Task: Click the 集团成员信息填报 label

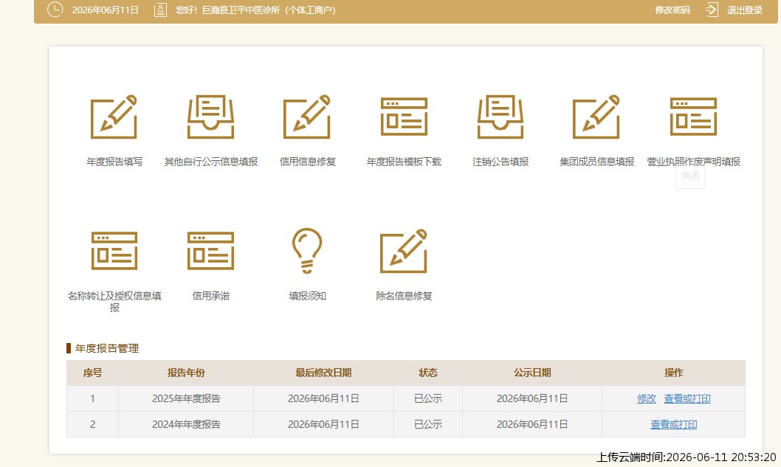Action: coord(596,162)
